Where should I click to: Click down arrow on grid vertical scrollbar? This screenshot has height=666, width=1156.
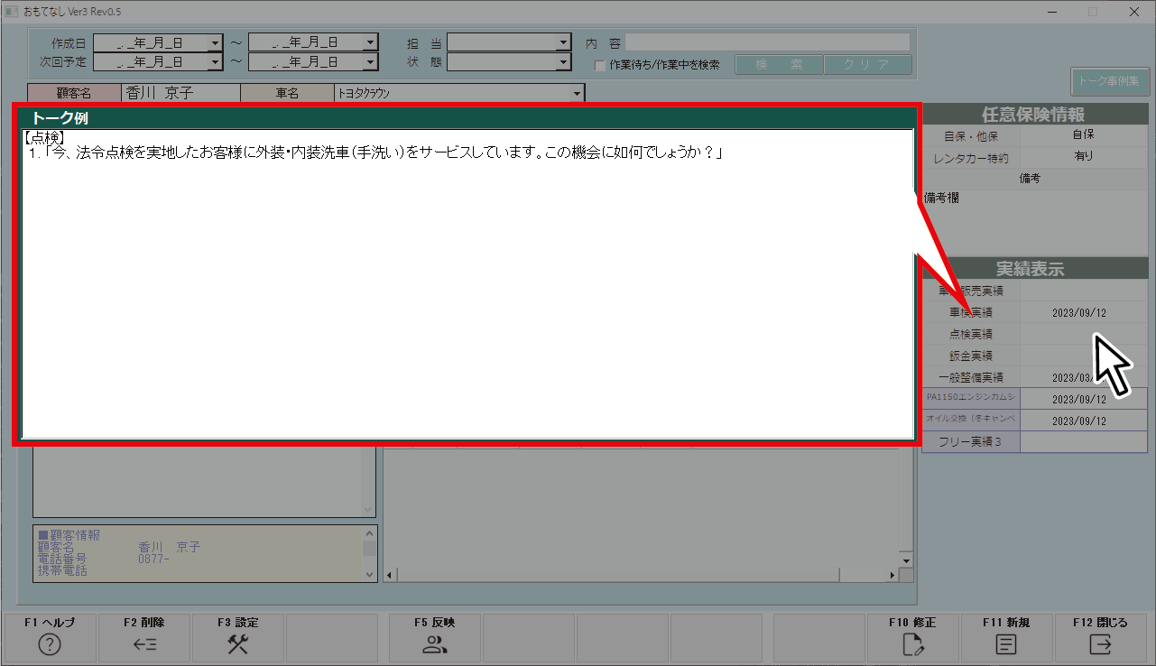[x=907, y=560]
